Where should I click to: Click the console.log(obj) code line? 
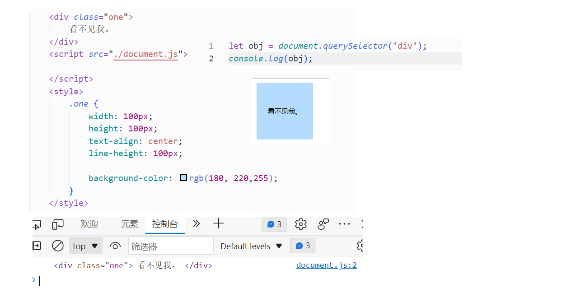pos(271,59)
